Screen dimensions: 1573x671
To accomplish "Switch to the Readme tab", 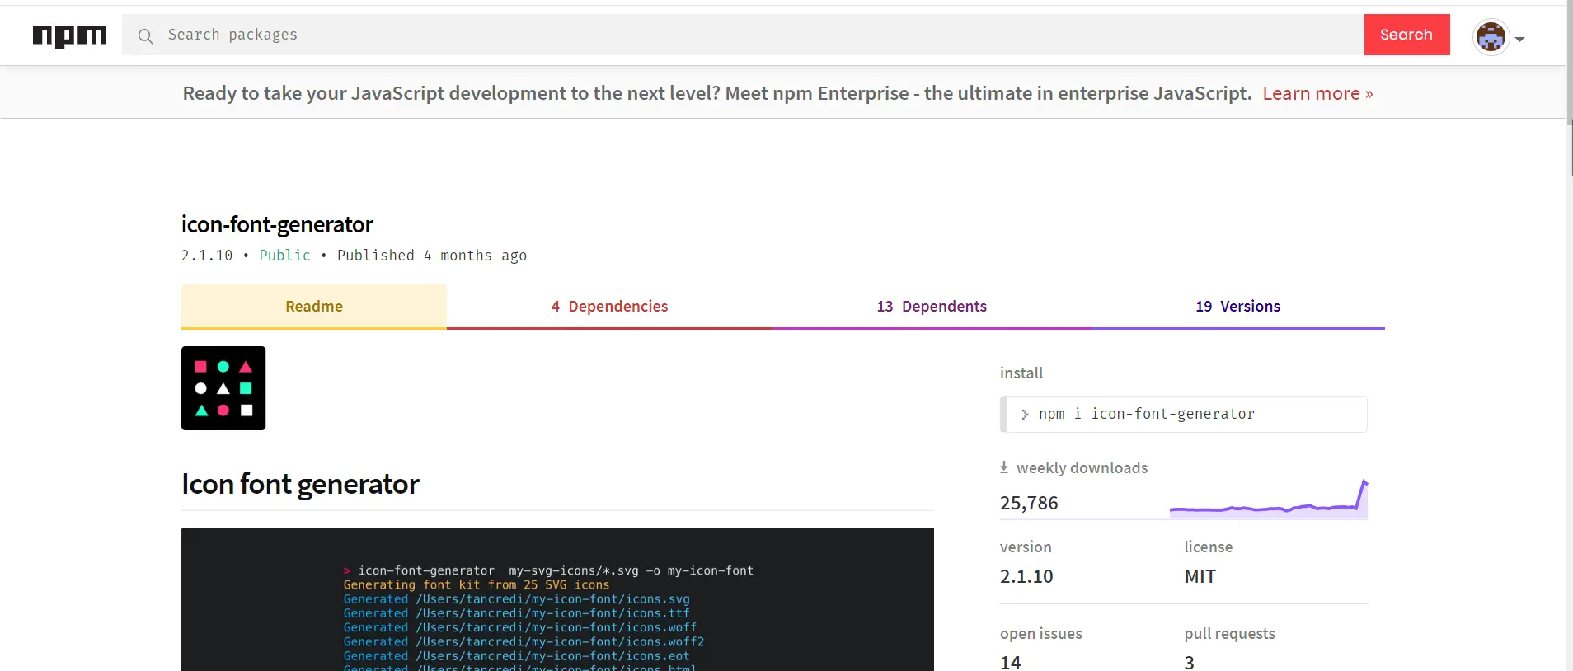I will 314,307.
